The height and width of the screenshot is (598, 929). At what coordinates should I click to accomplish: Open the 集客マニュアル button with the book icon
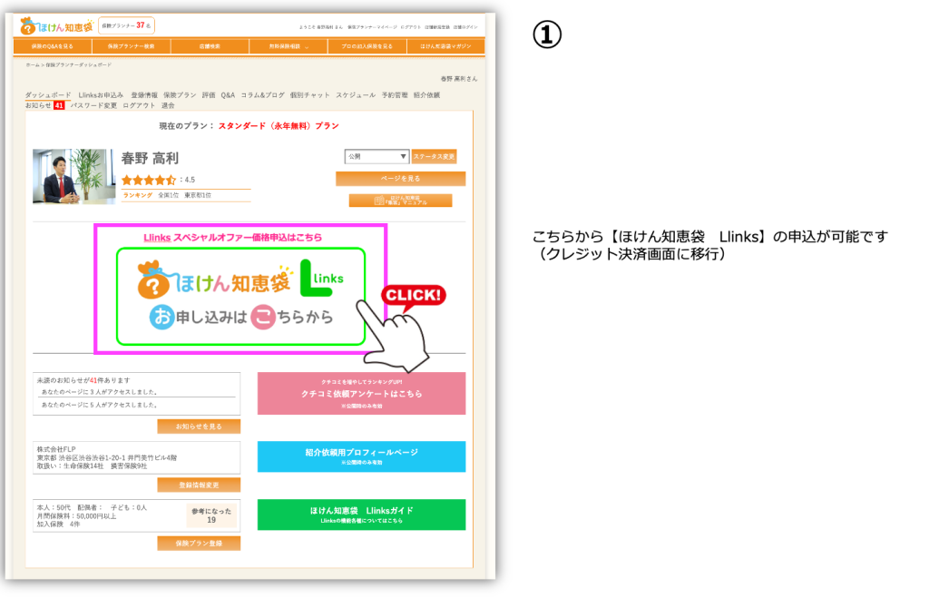pyautogui.click(x=400, y=201)
